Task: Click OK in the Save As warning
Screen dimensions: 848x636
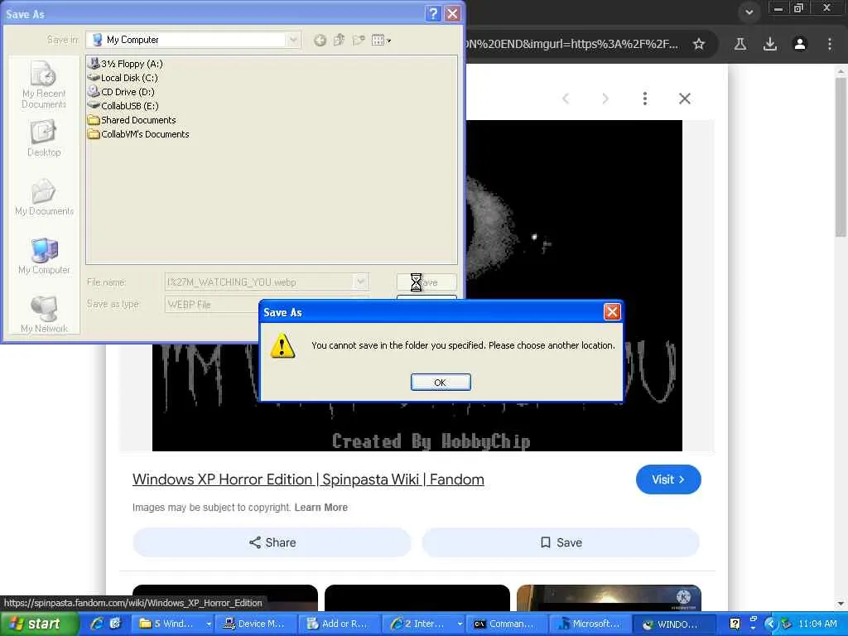Action: (x=441, y=383)
